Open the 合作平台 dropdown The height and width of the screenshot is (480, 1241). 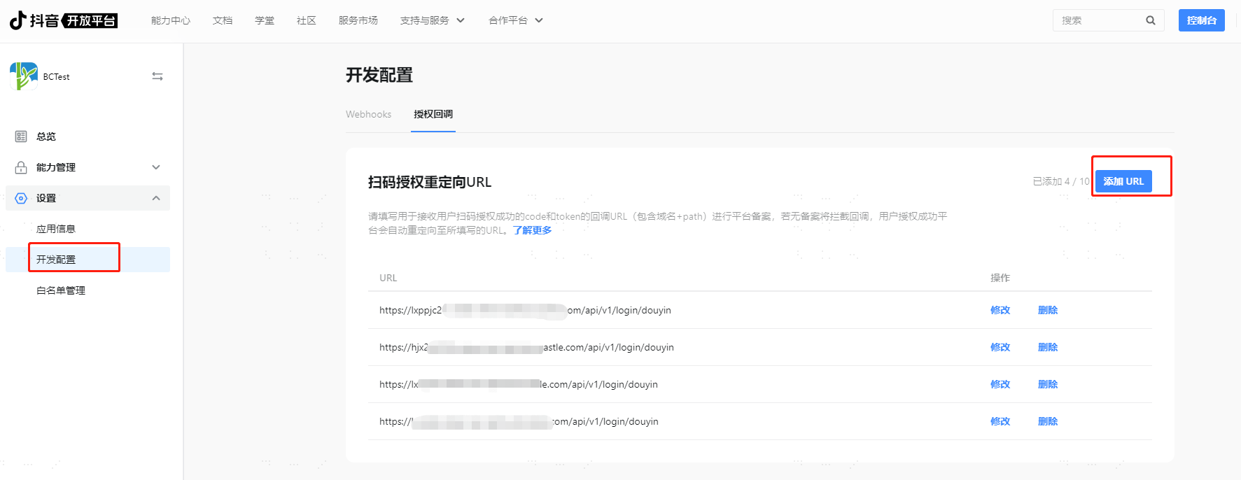click(515, 20)
